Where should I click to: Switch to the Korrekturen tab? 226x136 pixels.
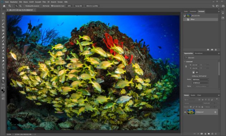(199, 53)
